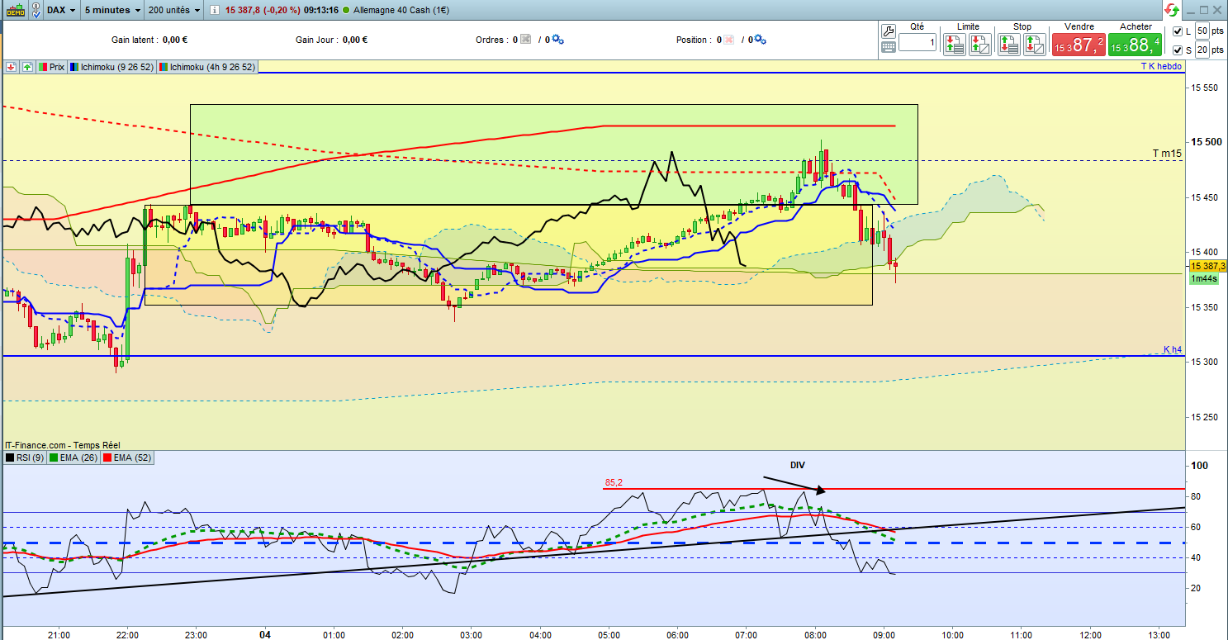Focus the Qté quantity input field

click(x=917, y=42)
